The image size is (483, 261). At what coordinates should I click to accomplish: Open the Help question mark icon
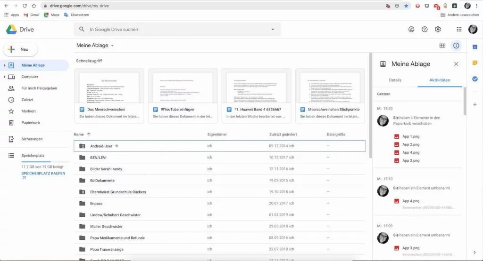[x=425, y=30]
